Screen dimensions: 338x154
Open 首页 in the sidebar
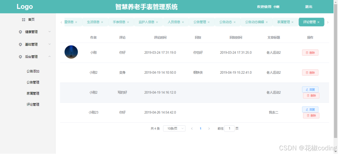coord(31,19)
